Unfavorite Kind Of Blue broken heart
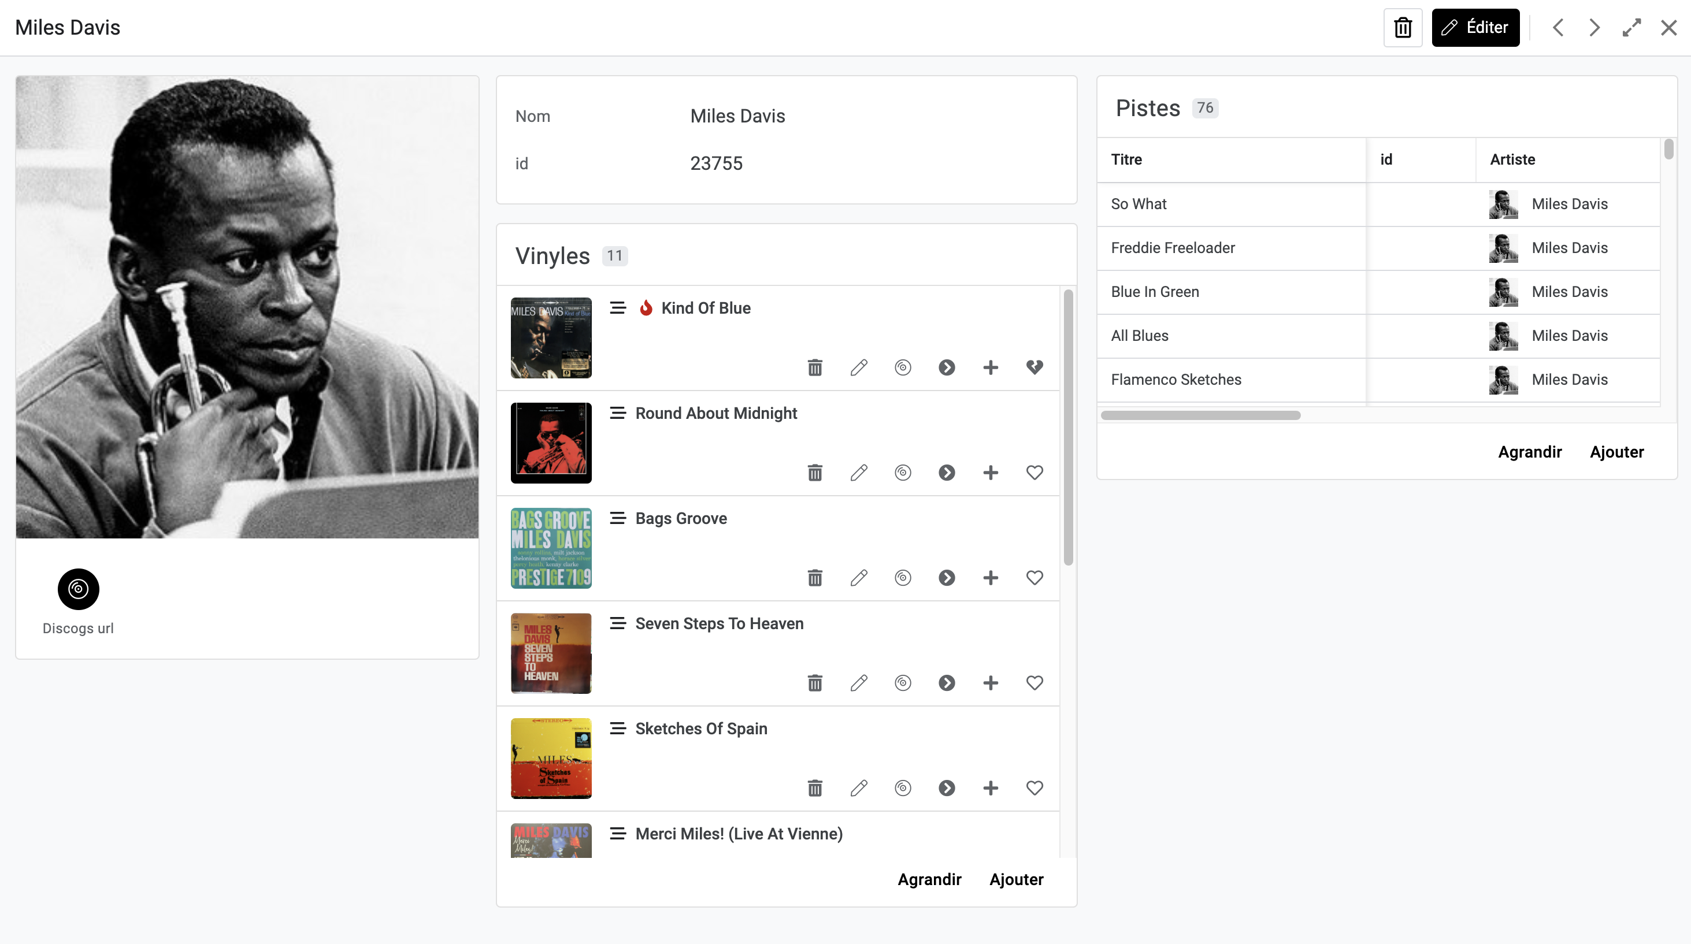The height and width of the screenshot is (944, 1691). pyautogui.click(x=1034, y=367)
